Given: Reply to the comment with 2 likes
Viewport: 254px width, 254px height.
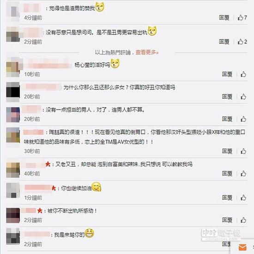Looking at the screenshot, I should 224,42.
